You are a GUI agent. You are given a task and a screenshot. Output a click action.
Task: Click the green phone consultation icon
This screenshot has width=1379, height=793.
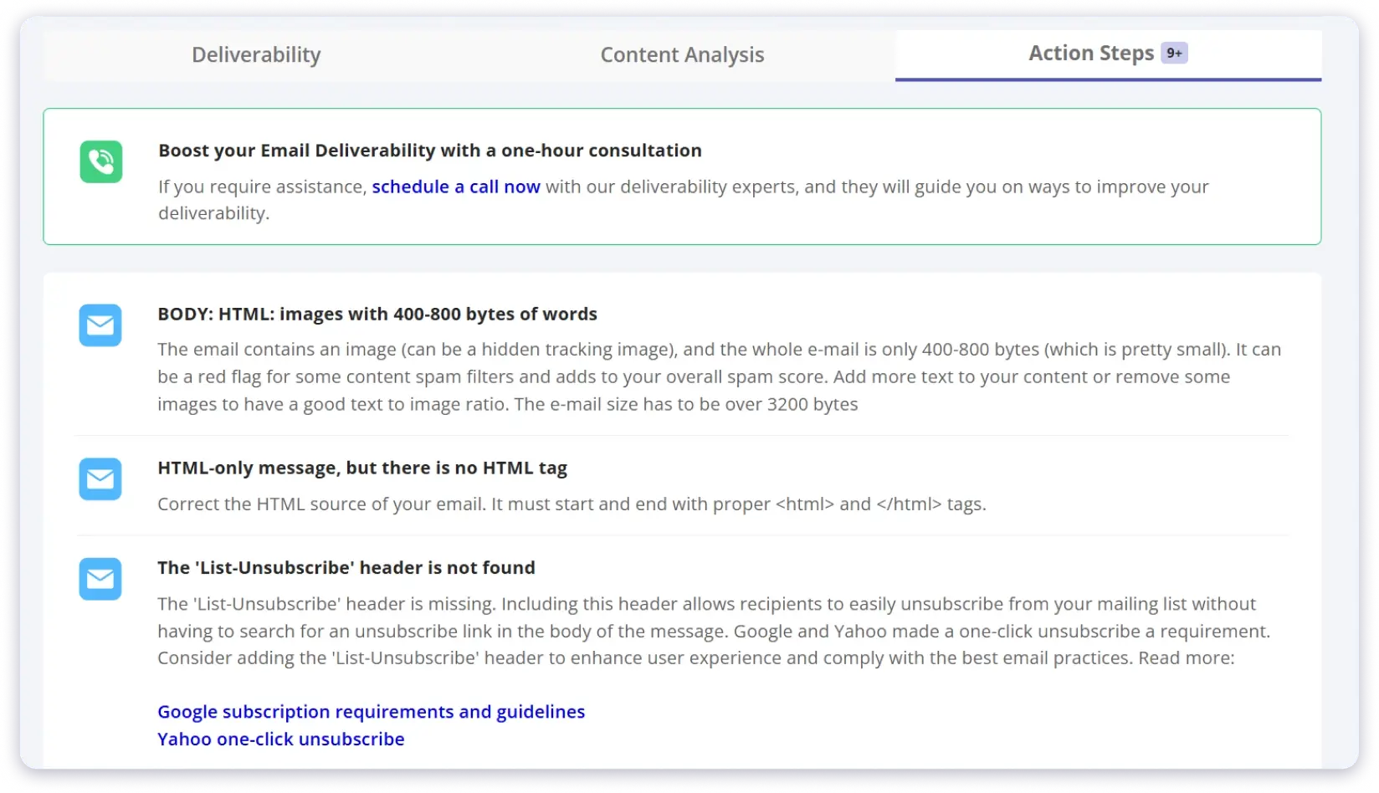point(100,162)
